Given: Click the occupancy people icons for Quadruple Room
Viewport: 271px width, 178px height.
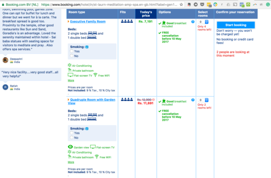Looking at the screenshot, I should (127, 99).
